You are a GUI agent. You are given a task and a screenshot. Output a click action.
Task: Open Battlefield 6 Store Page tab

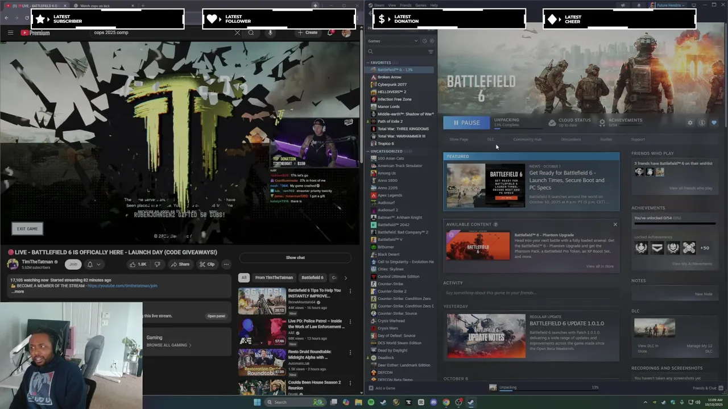click(x=459, y=139)
